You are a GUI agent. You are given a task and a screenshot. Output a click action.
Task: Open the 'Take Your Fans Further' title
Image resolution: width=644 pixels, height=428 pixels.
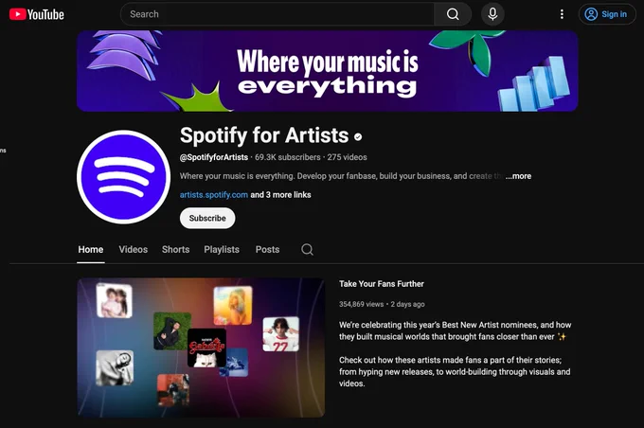tap(382, 284)
